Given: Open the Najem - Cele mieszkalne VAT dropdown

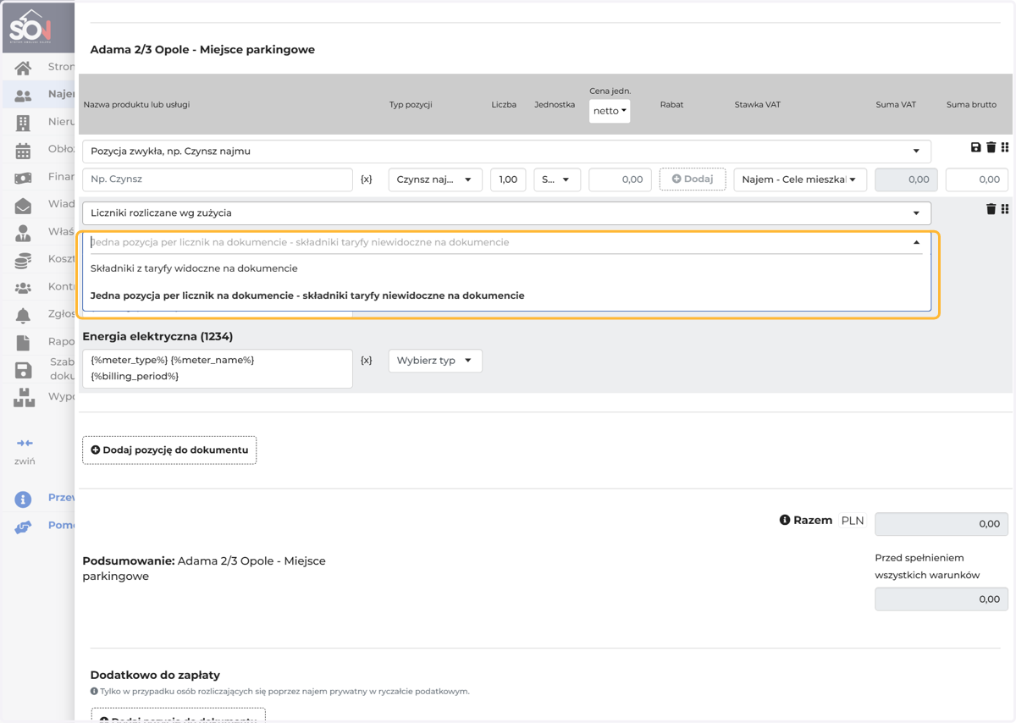Looking at the screenshot, I should (x=800, y=179).
